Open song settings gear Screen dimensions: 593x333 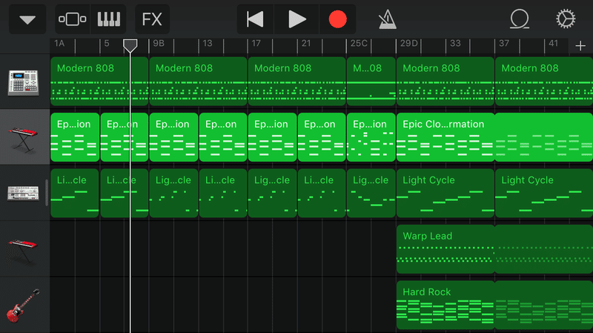coord(566,19)
